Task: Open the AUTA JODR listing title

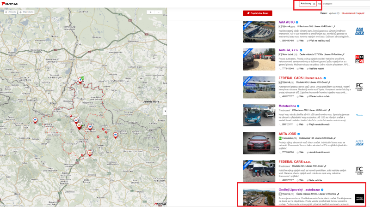Action: pos(287,134)
